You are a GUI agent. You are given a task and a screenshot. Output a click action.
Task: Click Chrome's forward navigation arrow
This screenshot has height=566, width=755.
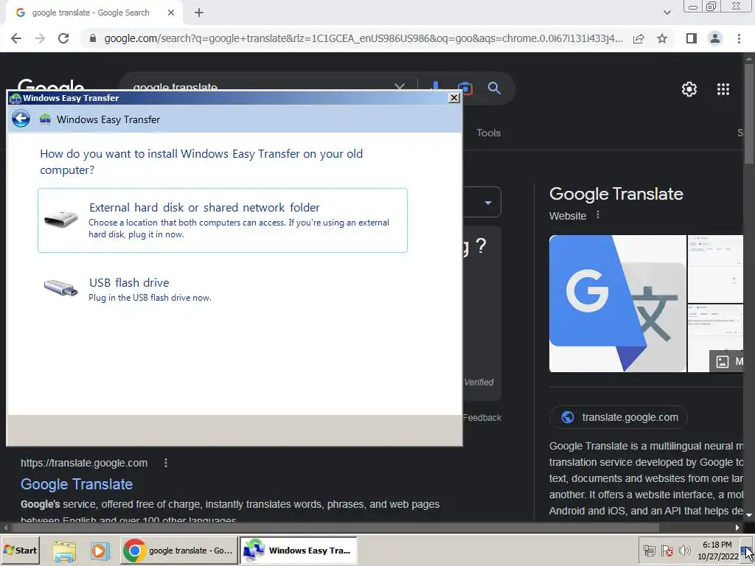[x=40, y=38]
